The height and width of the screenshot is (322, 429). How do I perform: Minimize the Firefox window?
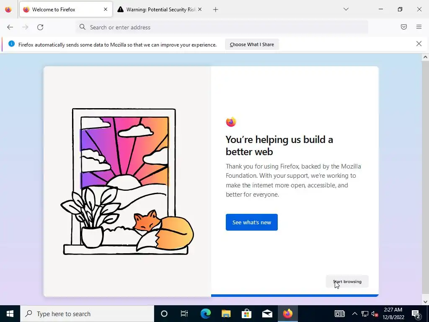point(380,9)
